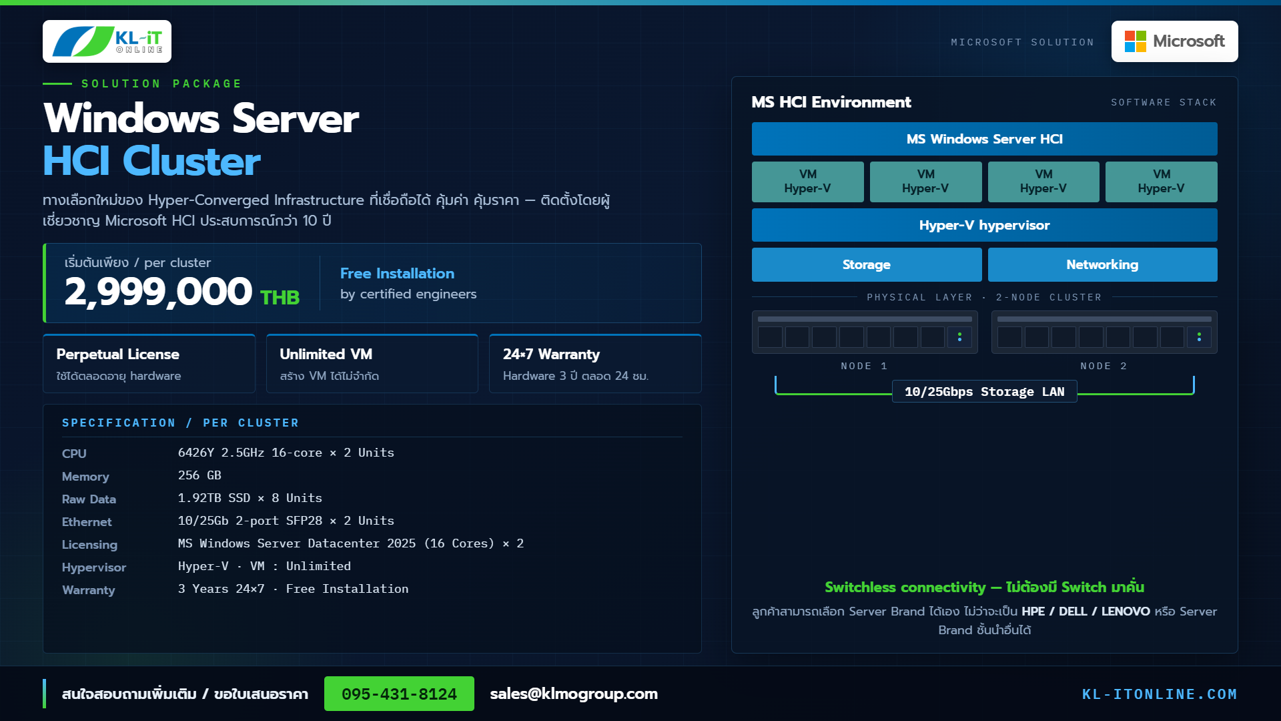Screen dimensions: 1281x721
Task: Click the 095-431-8124 phone button
Action: pyautogui.click(x=399, y=694)
